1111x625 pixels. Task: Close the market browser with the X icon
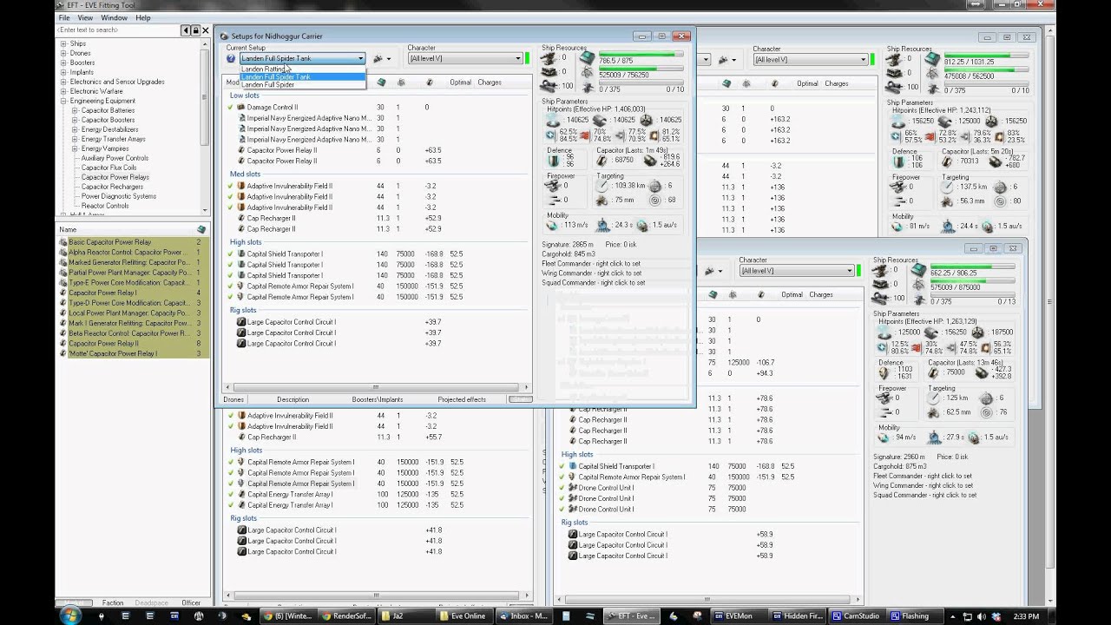206,30
